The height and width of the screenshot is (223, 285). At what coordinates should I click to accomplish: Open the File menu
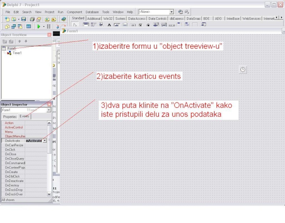coord(7,12)
